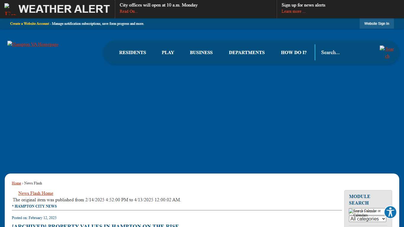Click the archived Property Values article title

point(95,226)
